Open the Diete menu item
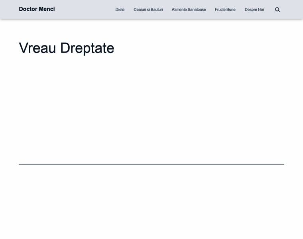 coord(120,10)
